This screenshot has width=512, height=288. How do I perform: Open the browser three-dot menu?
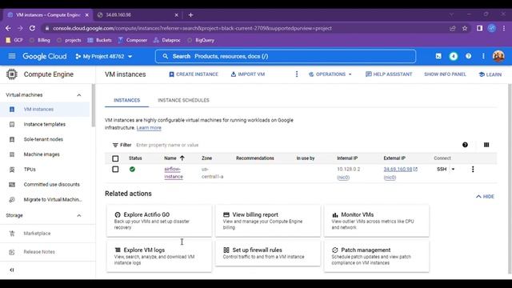pos(504,29)
